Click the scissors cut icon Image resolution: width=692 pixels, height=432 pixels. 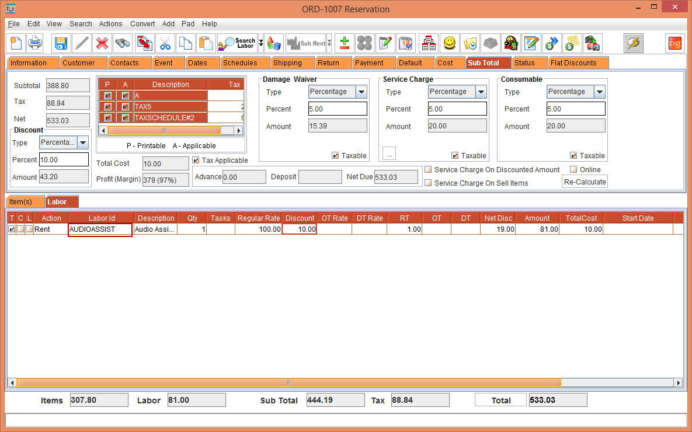[165, 43]
